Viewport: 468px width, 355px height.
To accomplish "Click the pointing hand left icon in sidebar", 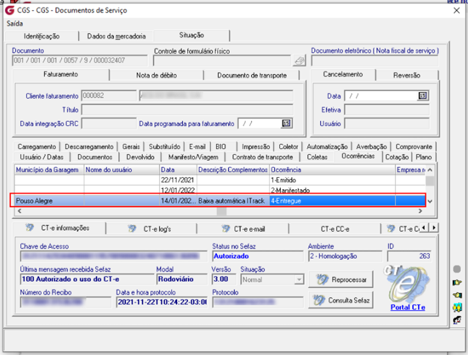I will (457, 295).
